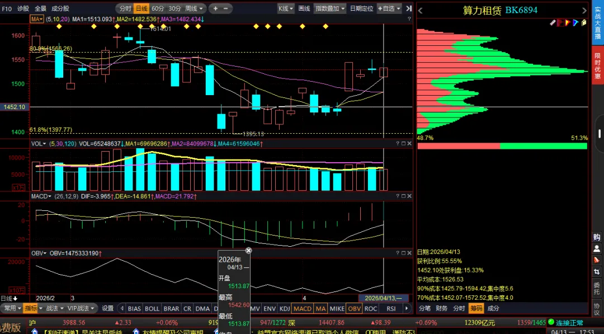The image size is (604, 334).
Task: Select the MIKE indicator
Action: click(337, 309)
